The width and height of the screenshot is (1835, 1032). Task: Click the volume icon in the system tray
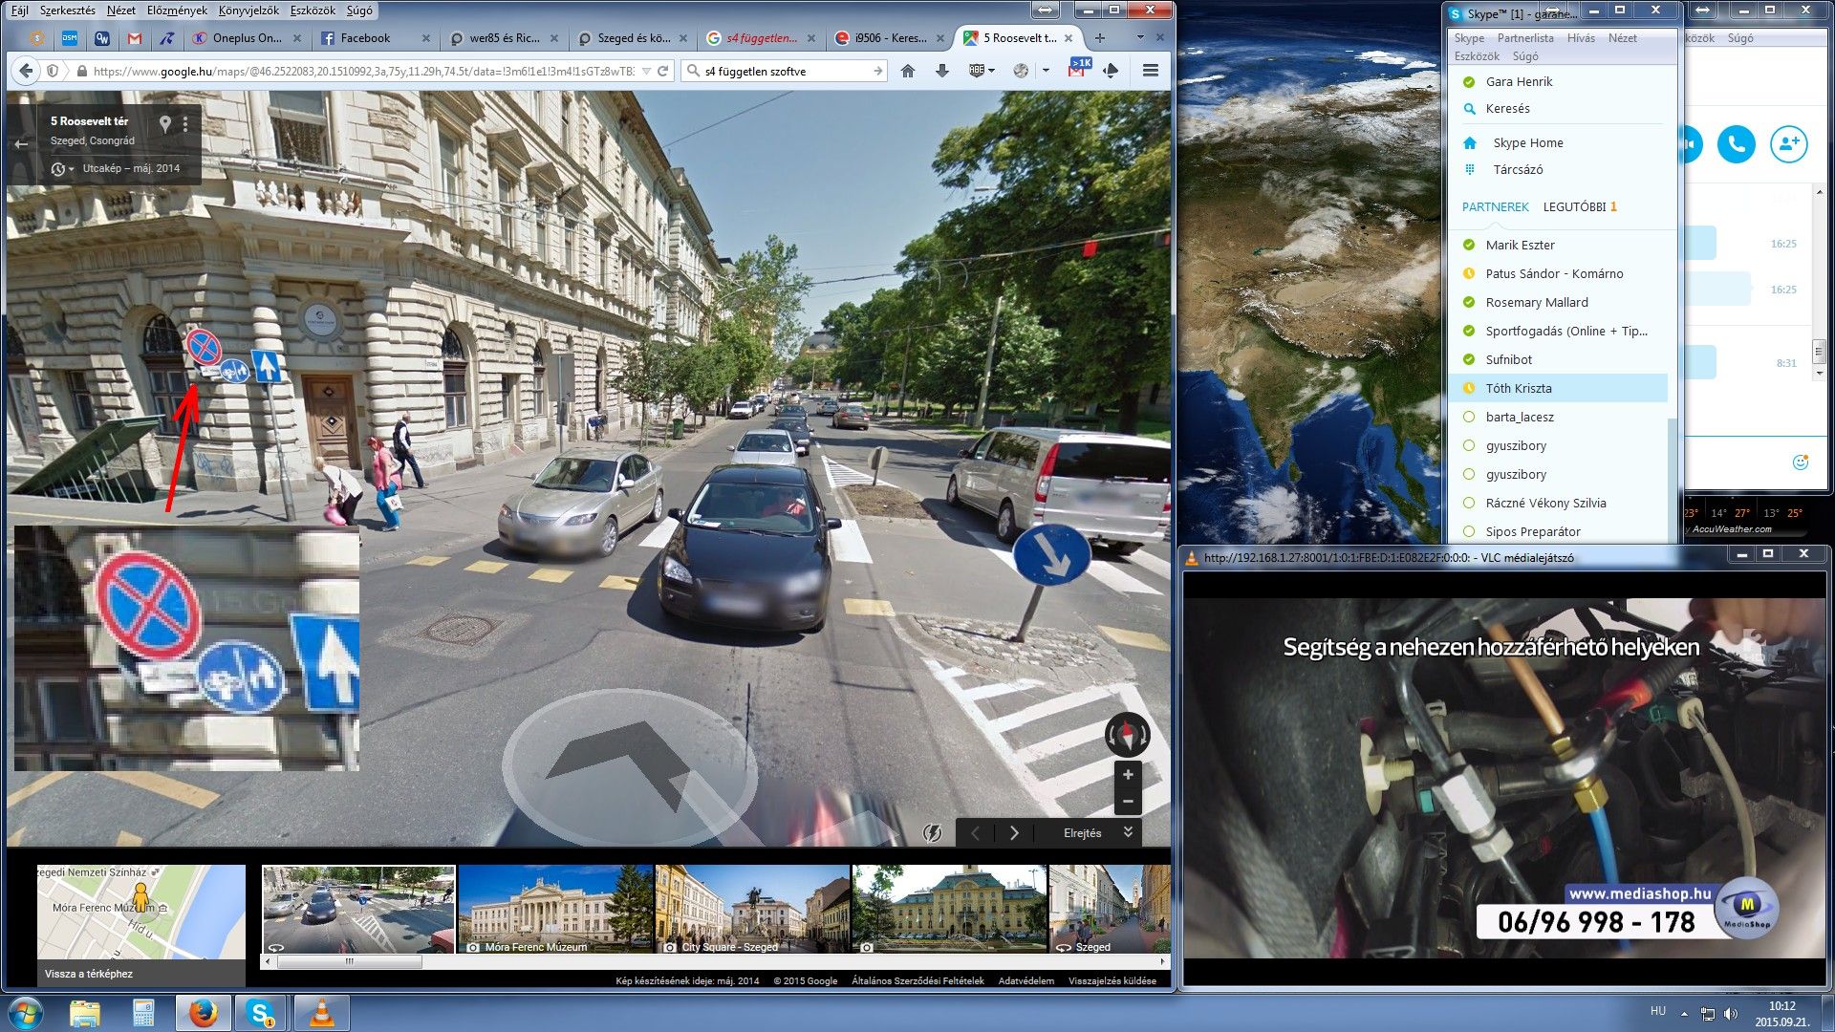pyautogui.click(x=1730, y=1013)
